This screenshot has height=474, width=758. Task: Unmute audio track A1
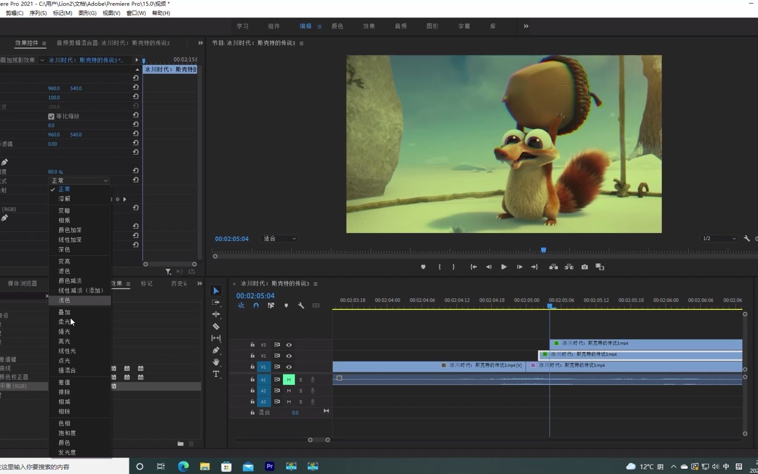click(289, 380)
